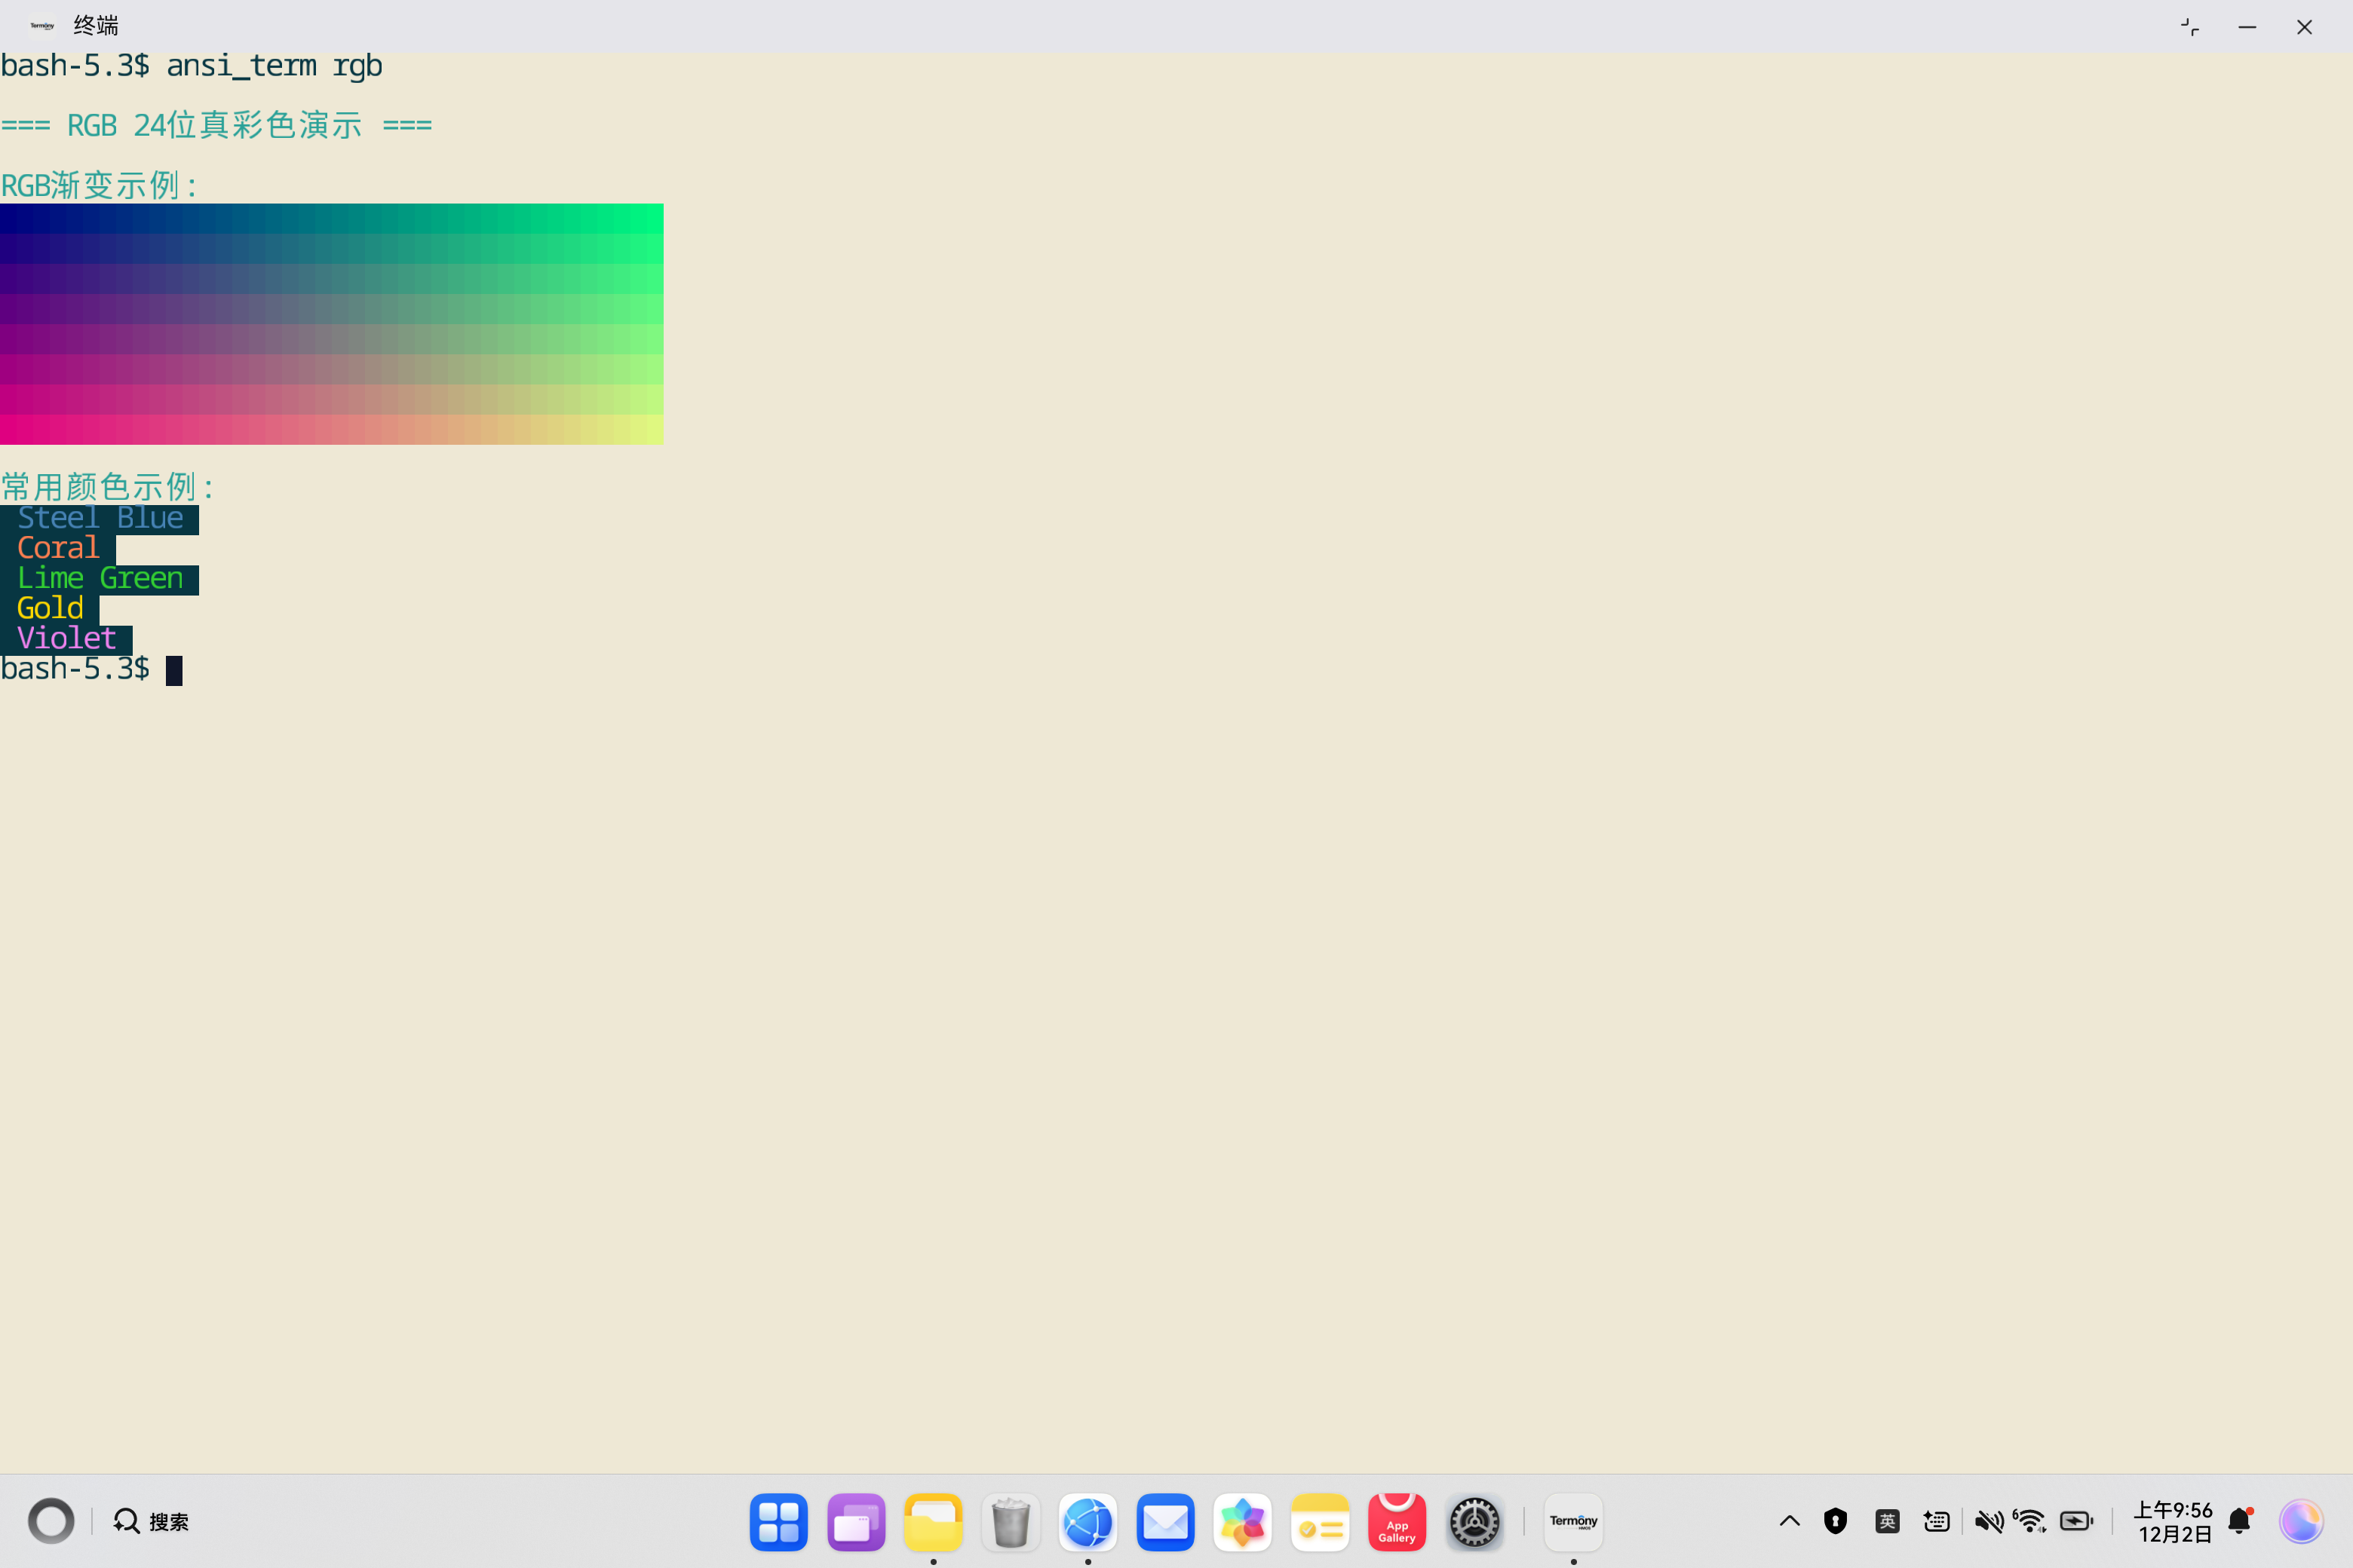Open the notification bell panel
Screen dimensions: 2353x1568
point(2240,1521)
